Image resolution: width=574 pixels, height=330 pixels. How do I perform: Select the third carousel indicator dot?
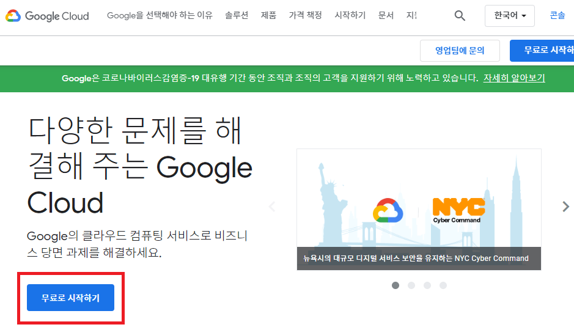427,285
